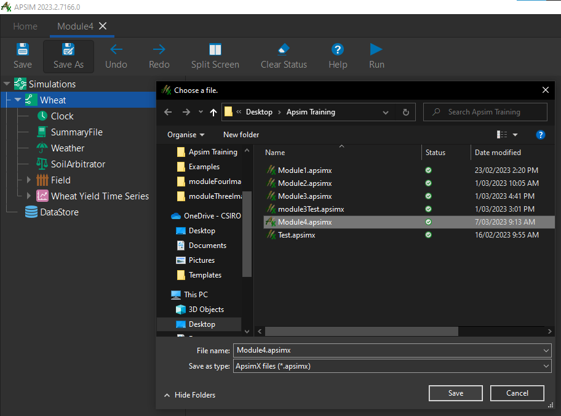Open Templates folder in sidebar

199,275
